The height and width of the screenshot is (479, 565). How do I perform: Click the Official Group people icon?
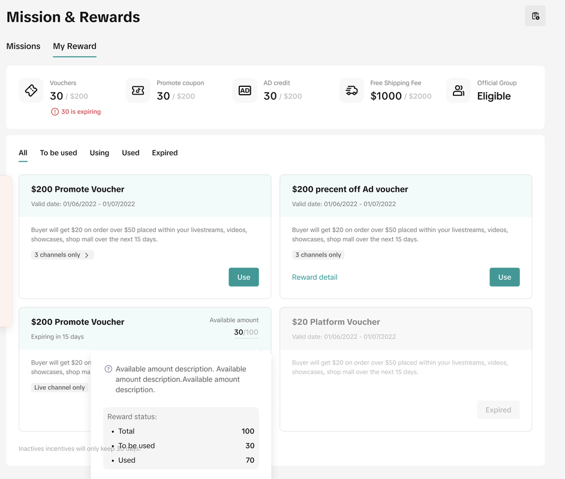coord(458,91)
